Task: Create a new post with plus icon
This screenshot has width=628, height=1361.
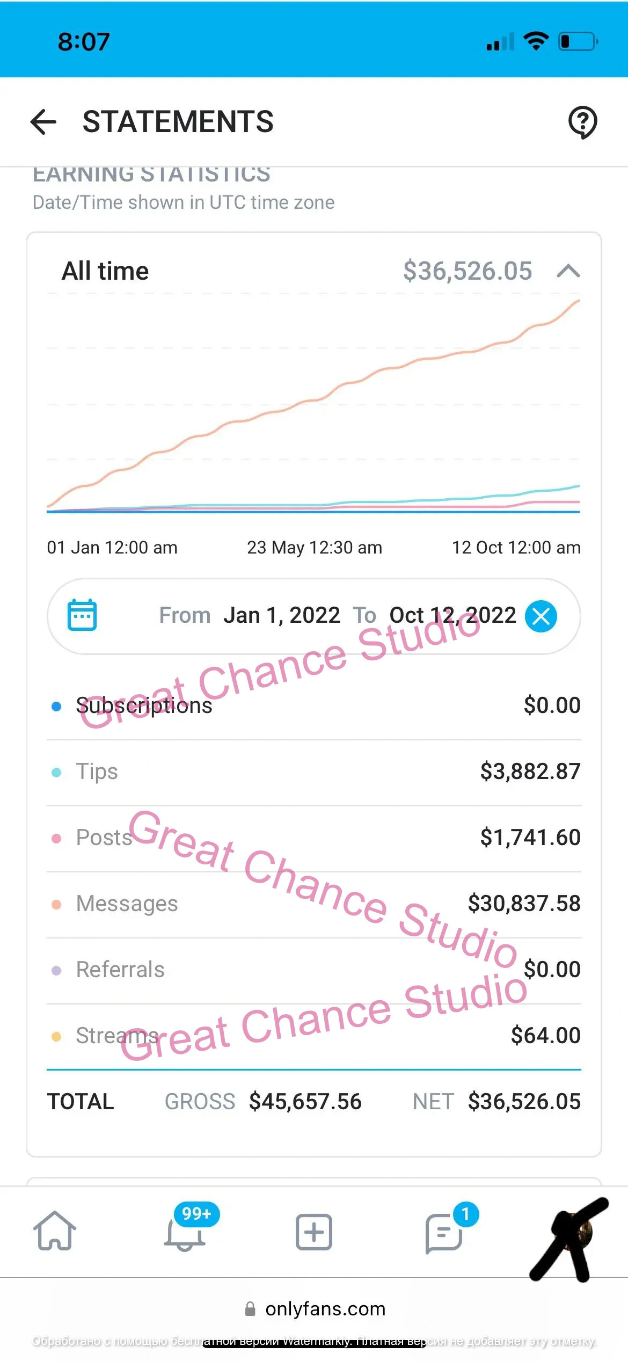Action: tap(314, 1232)
